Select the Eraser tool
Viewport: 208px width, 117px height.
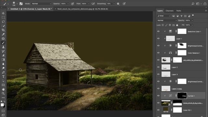pos(3,56)
